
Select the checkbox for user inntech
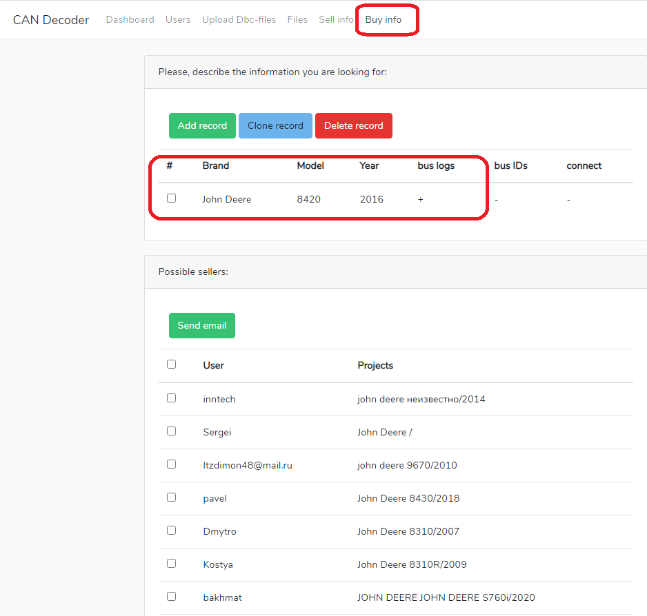pyautogui.click(x=172, y=398)
